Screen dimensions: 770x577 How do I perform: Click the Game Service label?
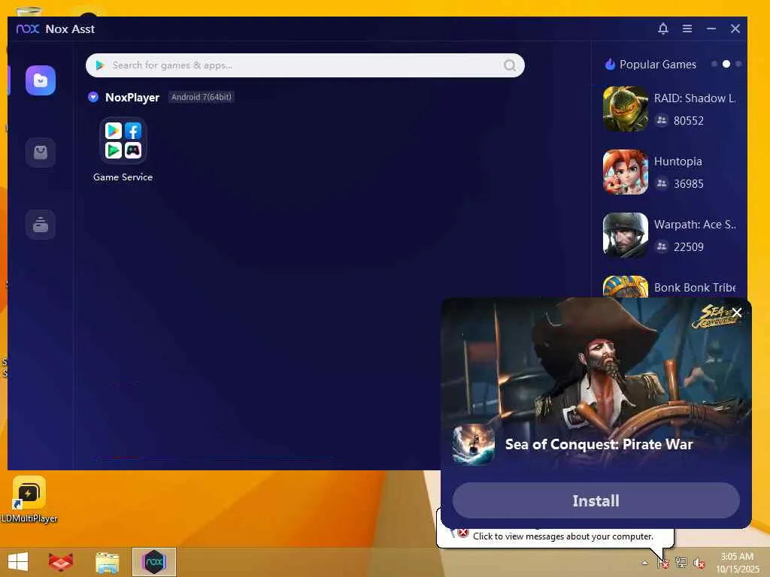[x=123, y=177]
